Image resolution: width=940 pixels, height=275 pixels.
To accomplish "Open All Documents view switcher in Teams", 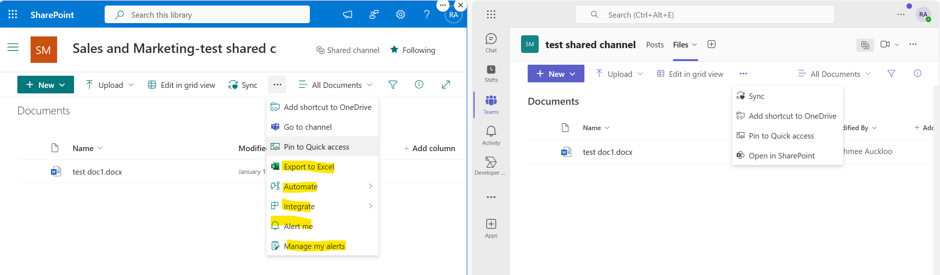I will (x=835, y=74).
